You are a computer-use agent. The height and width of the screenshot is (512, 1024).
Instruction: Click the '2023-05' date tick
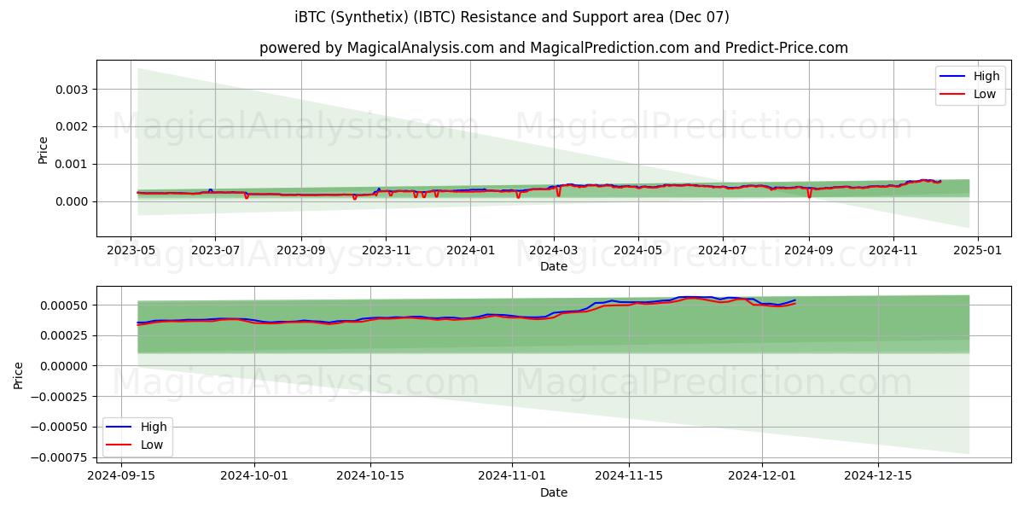click(x=131, y=251)
